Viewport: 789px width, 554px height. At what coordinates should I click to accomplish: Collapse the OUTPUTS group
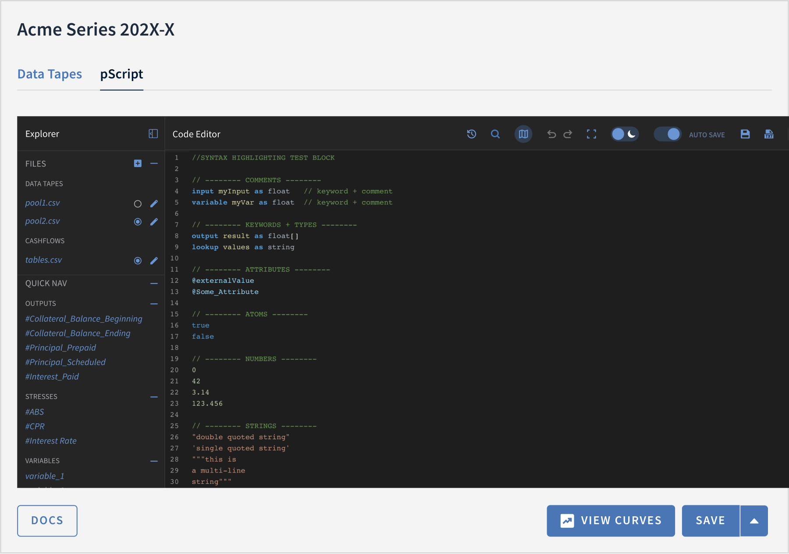154,304
